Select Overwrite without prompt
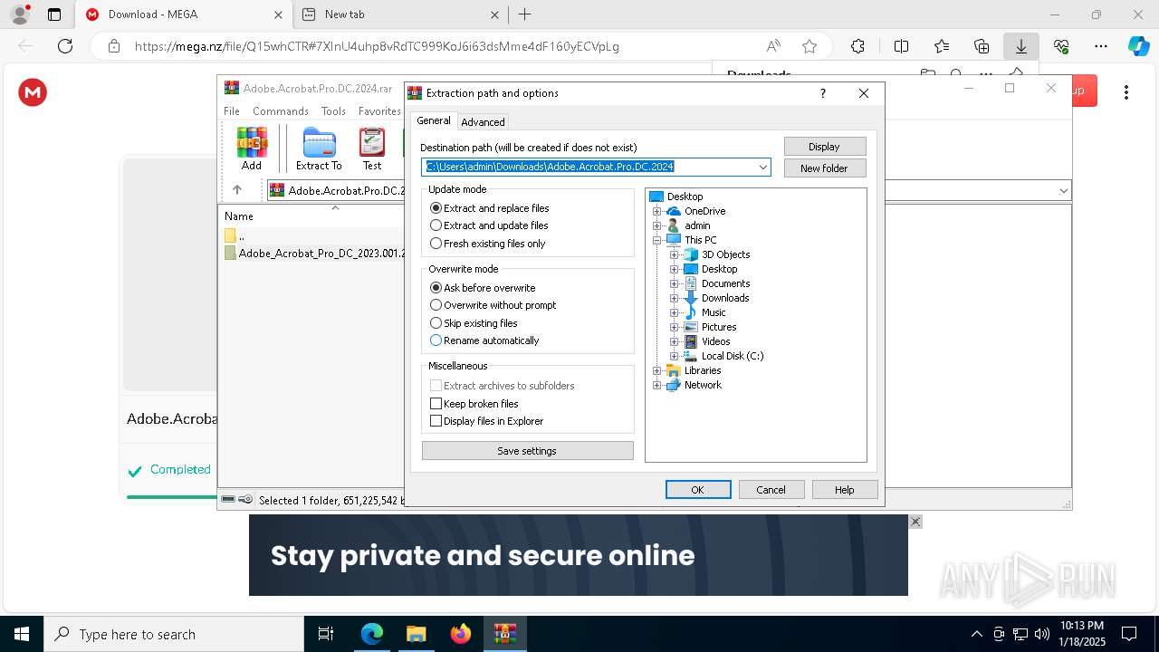The height and width of the screenshot is (652, 1159). tap(493, 305)
